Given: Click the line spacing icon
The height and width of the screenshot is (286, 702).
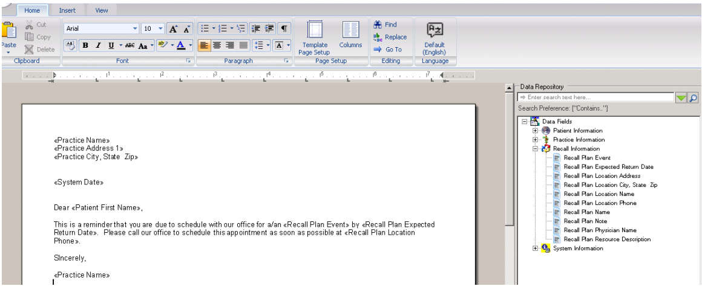Looking at the screenshot, I should [x=258, y=45].
